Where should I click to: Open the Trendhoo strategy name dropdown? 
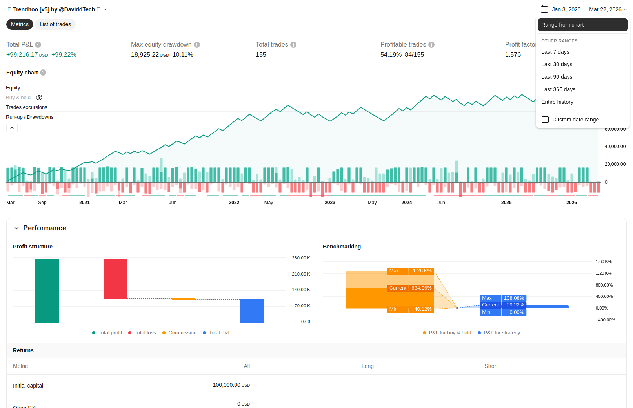pyautogui.click(x=105, y=9)
